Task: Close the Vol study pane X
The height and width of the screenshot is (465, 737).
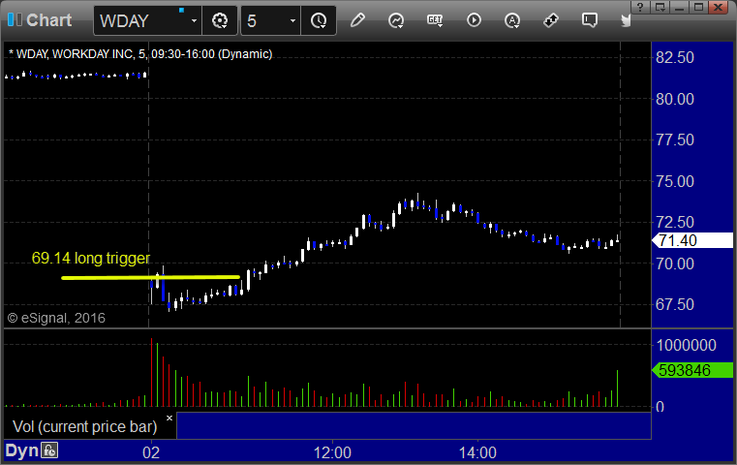Action: 169,418
